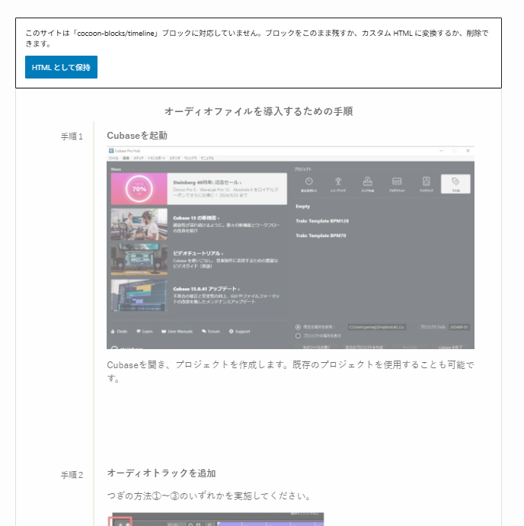Image resolution: width=524 pixels, height=526 pixels.
Task: Click the Cubase Pro Hub app icon in title bar
Action: pos(111,151)
